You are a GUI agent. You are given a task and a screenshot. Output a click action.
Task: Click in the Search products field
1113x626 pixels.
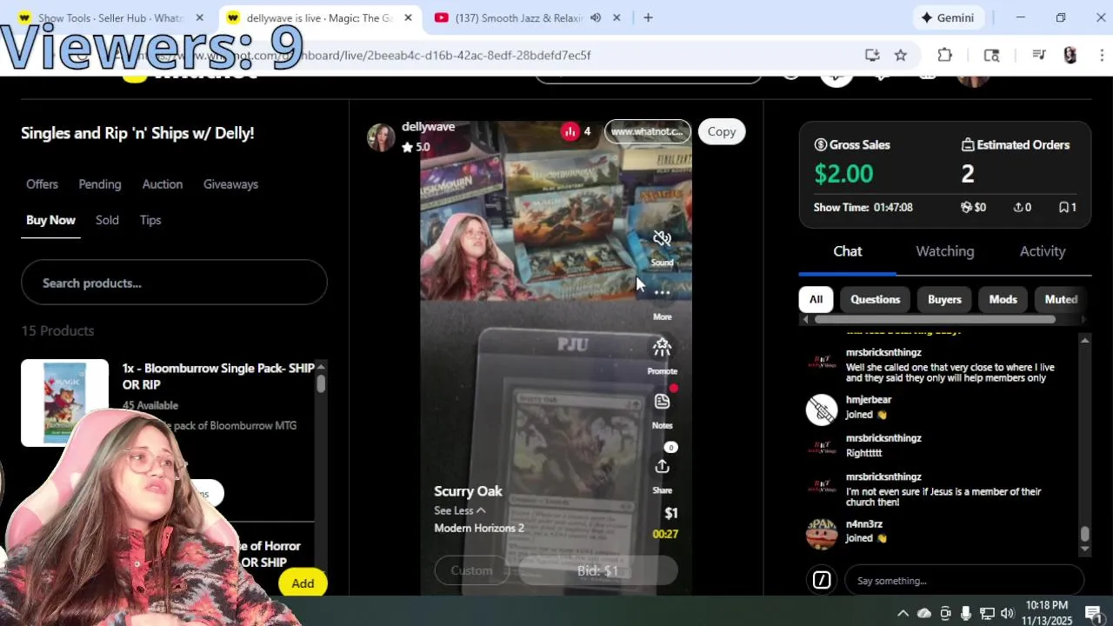coord(174,283)
